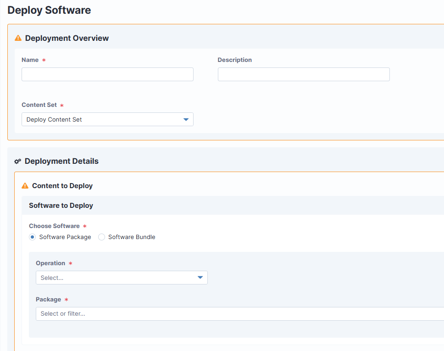Open the Content Set dropdown
This screenshot has height=351, width=444.
point(108,120)
